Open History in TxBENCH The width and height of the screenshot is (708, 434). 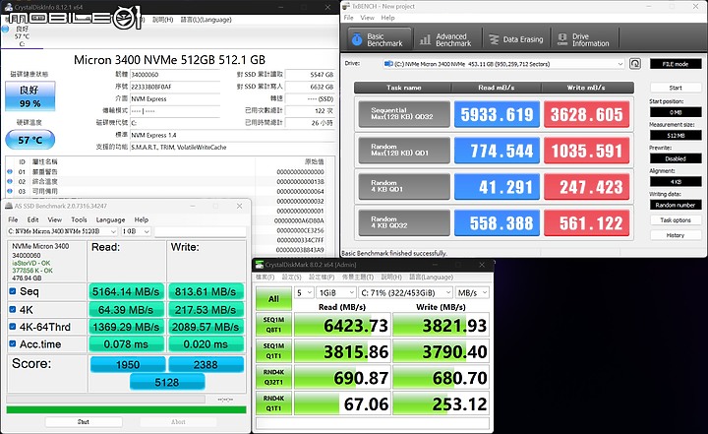676,235
